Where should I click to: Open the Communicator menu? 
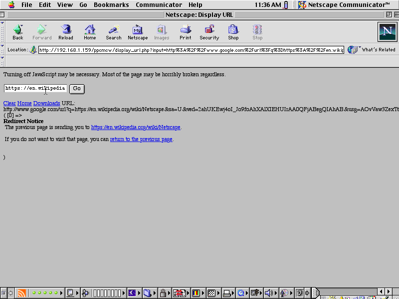(x=159, y=4)
